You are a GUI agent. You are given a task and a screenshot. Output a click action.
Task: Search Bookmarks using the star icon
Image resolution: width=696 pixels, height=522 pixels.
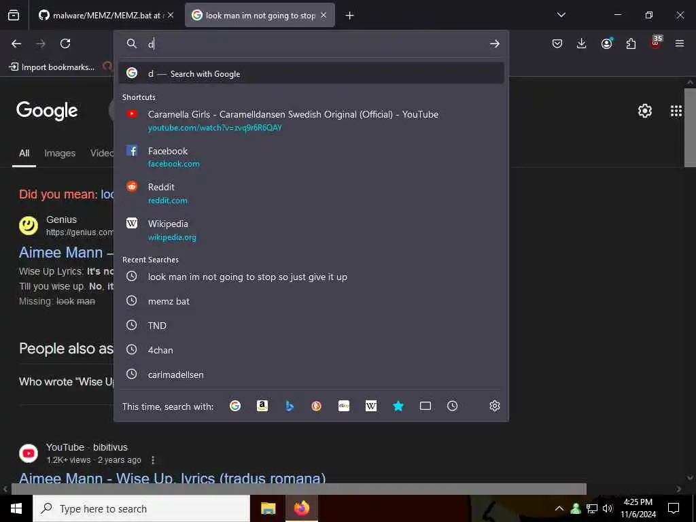[x=398, y=406]
